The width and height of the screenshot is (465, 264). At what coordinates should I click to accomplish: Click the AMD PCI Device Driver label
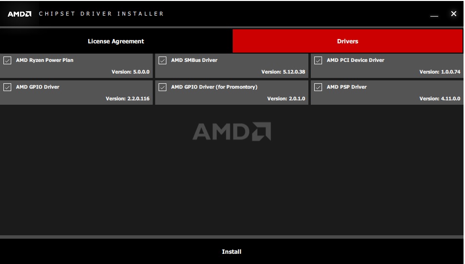[355, 60]
